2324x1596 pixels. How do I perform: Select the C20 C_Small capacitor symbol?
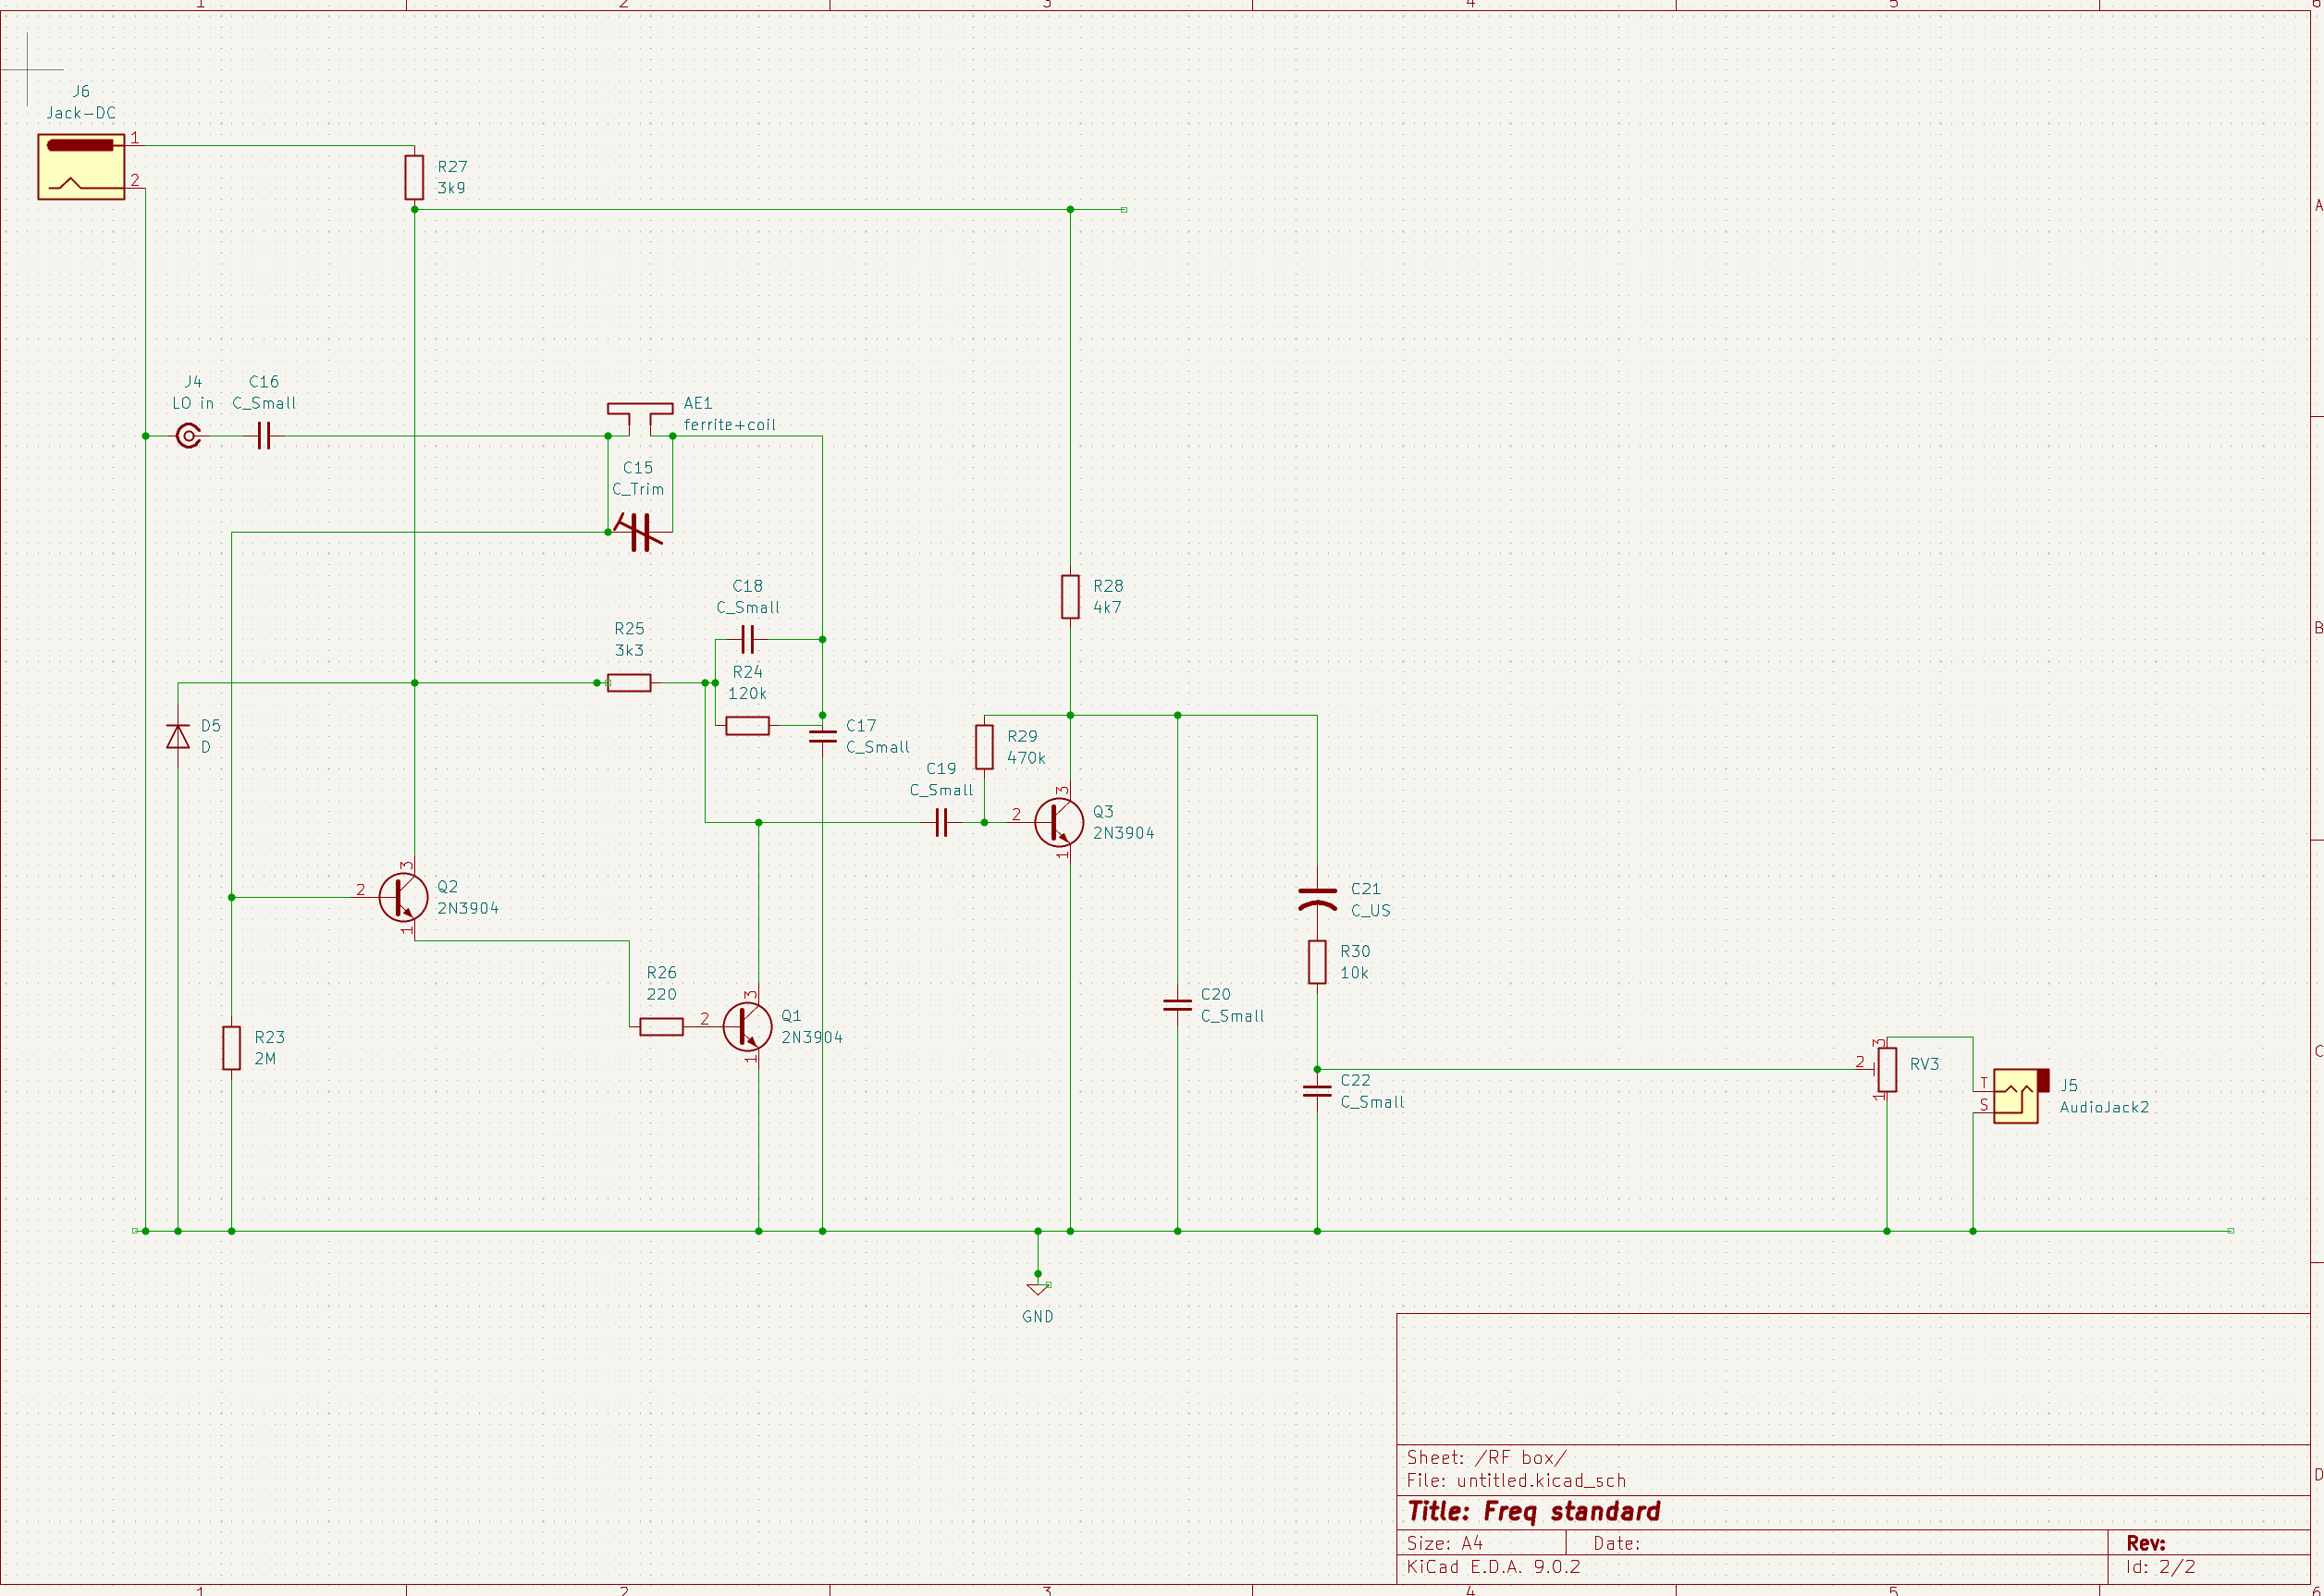(1177, 1005)
